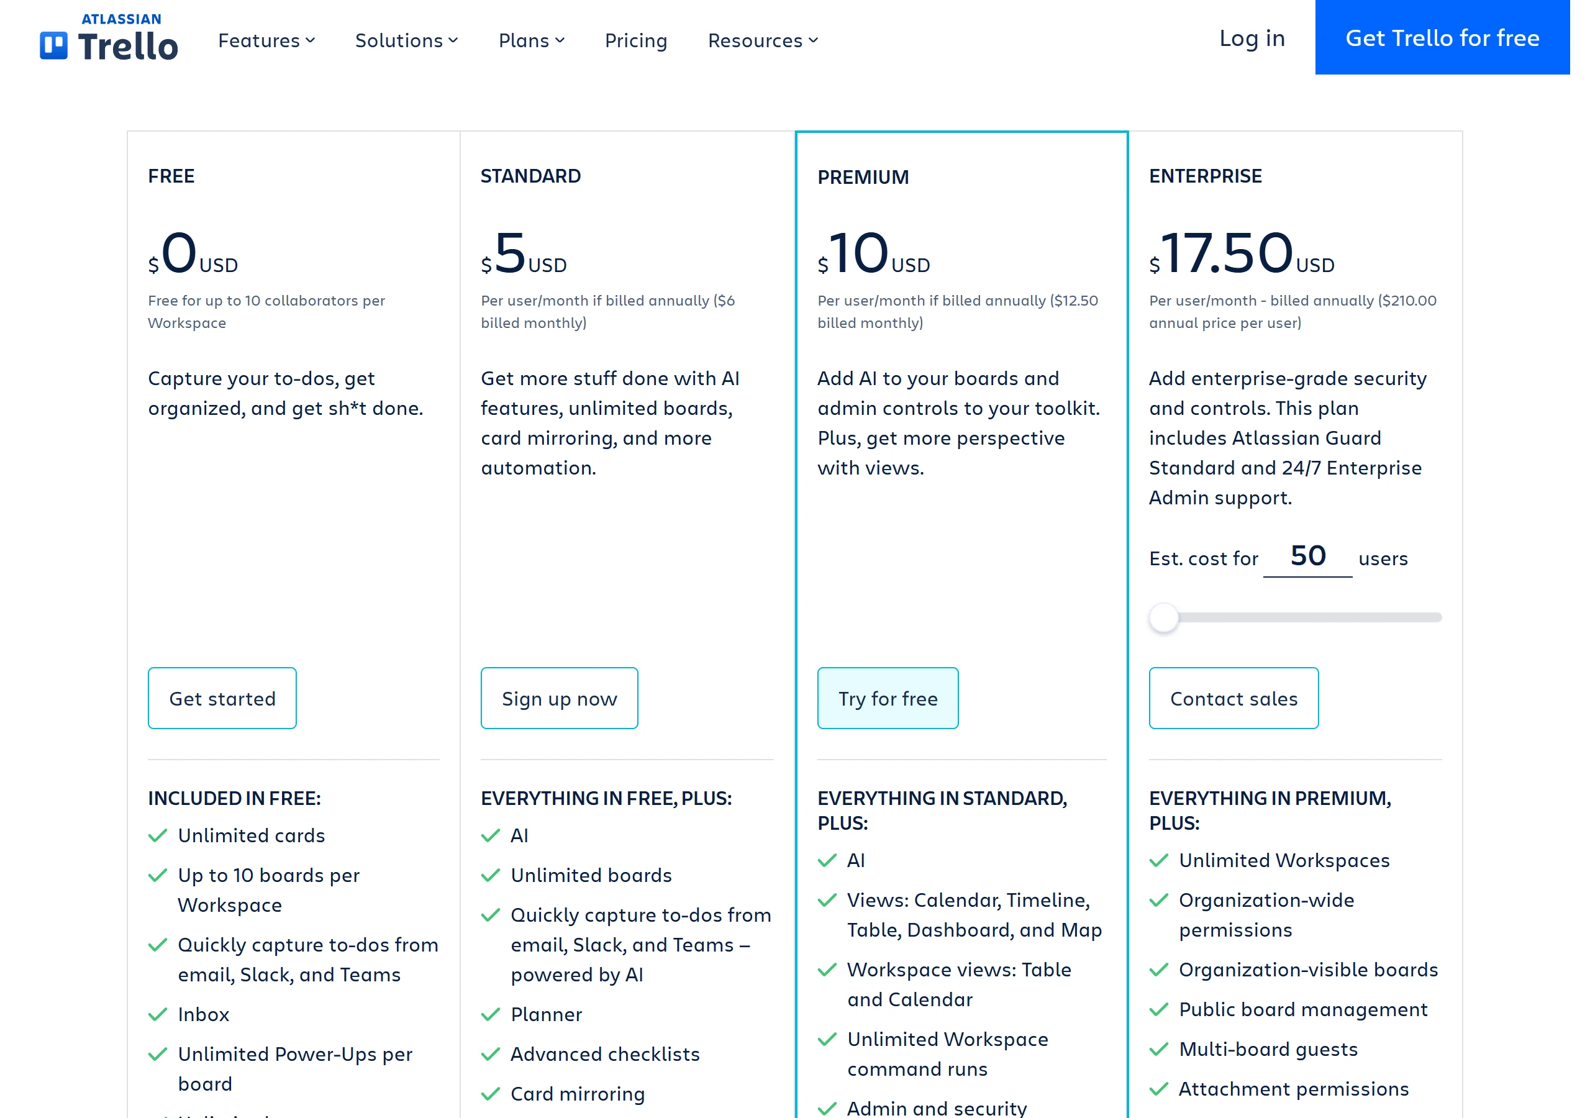
Task: Click the user cost slider handle
Action: pos(1164,618)
